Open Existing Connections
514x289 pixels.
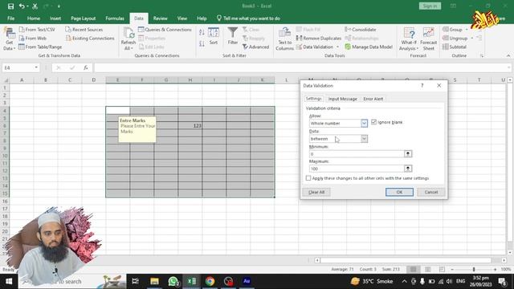90,39
